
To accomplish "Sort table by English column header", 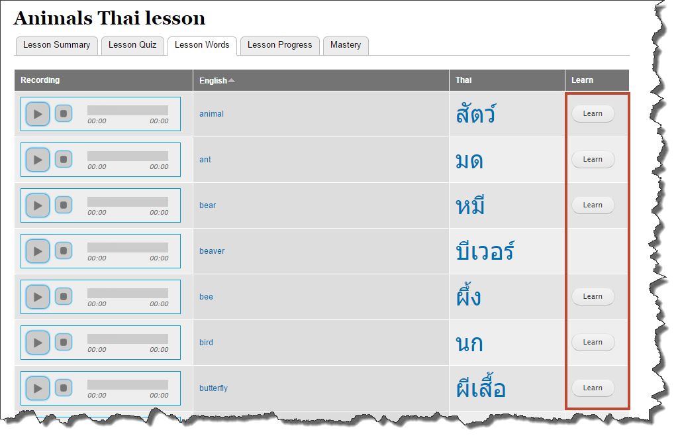I will [217, 80].
